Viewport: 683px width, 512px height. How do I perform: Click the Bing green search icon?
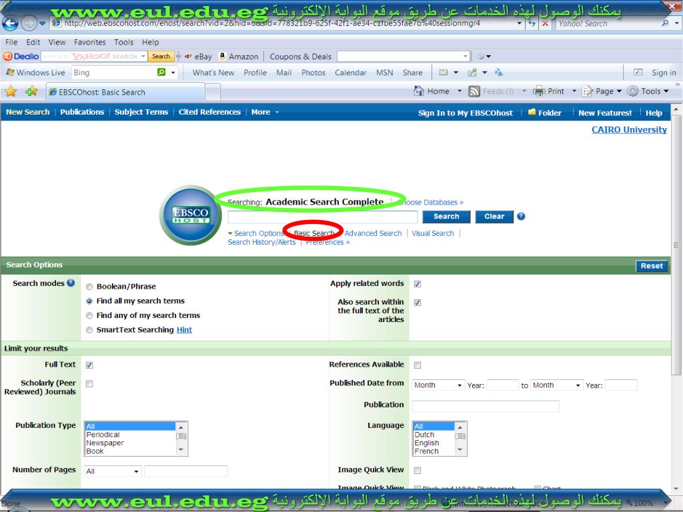coord(161,72)
